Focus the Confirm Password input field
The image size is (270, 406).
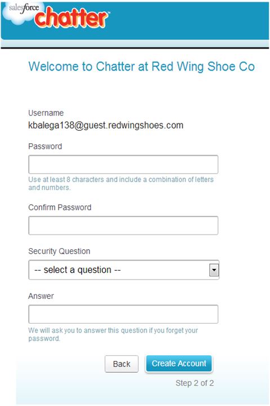pyautogui.click(x=123, y=226)
